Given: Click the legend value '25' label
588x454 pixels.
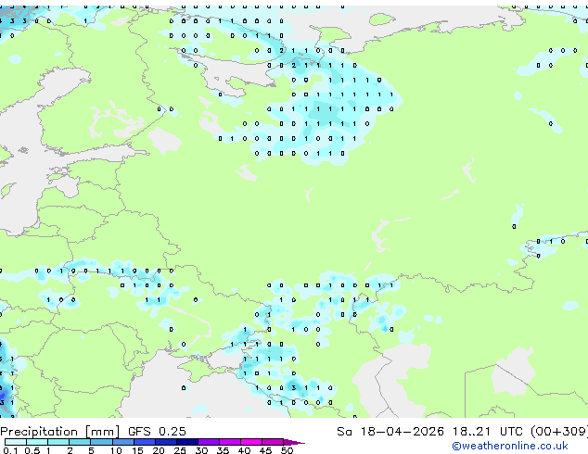Looking at the screenshot, I should pos(180,450).
